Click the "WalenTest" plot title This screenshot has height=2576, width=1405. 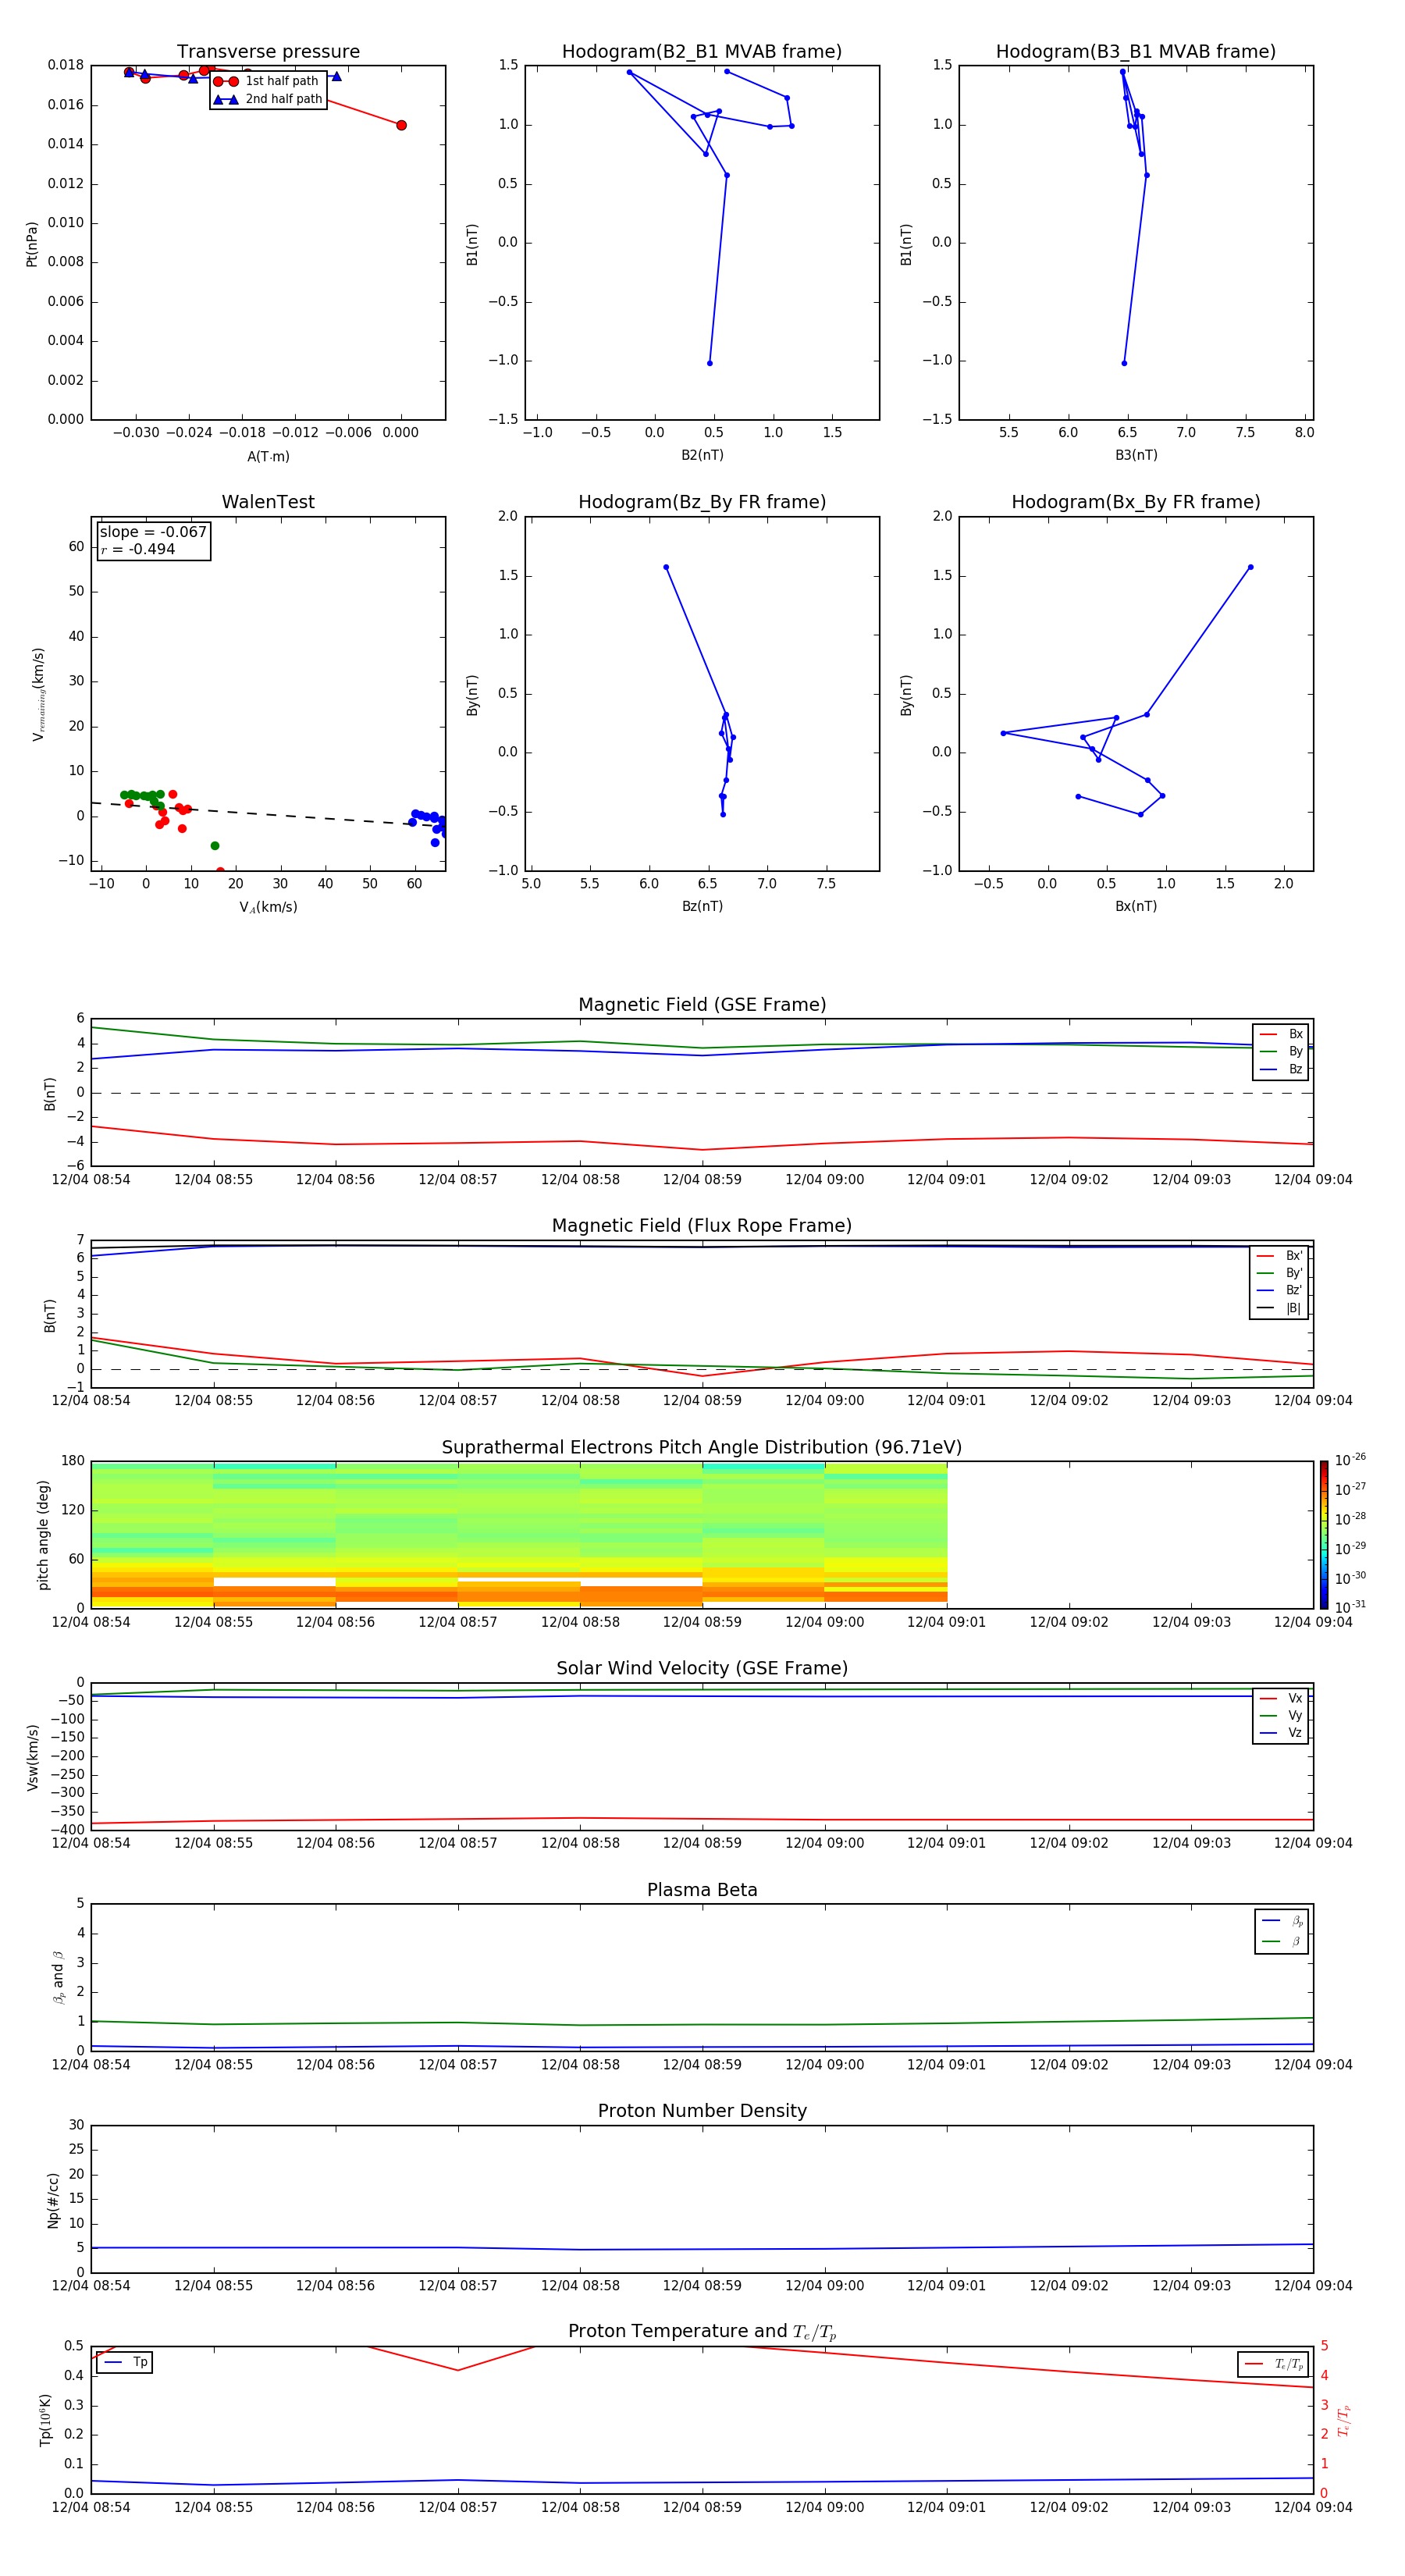click(x=268, y=502)
